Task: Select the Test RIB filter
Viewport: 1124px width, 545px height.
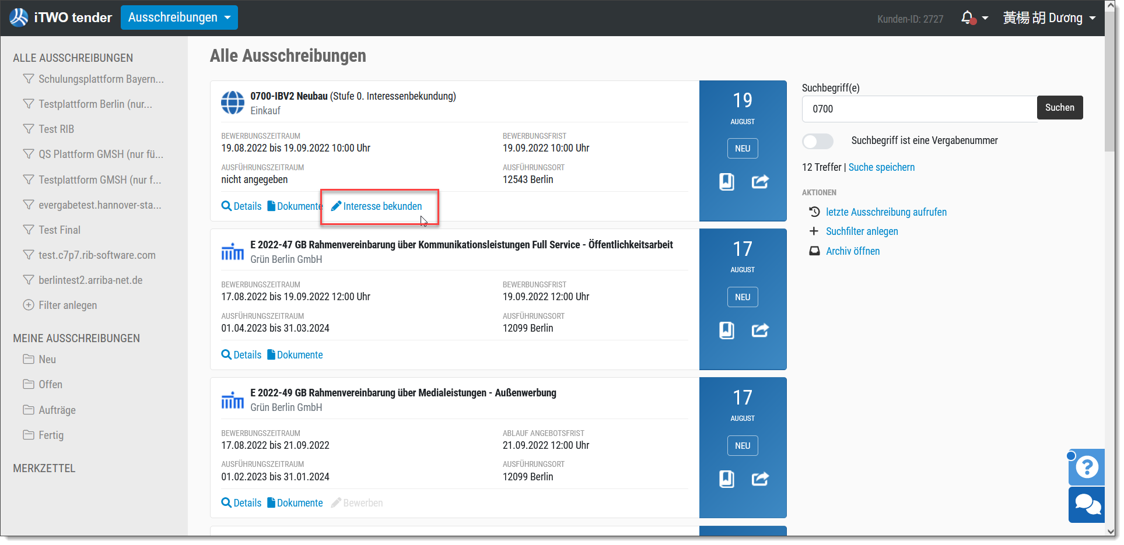Action: 48,129
